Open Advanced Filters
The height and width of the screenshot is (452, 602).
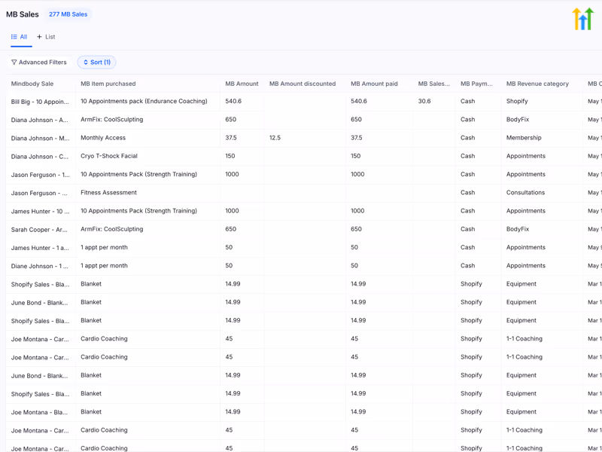click(39, 63)
